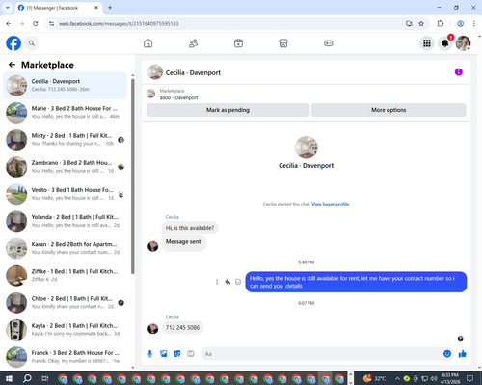Screen dimensions: 482x385
Task: Reply to the blue sent message
Action: pyautogui.click(x=228, y=282)
